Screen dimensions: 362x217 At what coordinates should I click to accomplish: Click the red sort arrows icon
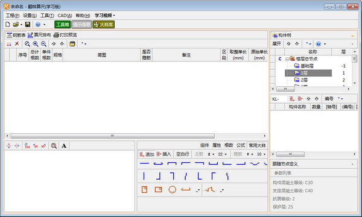pos(9,44)
